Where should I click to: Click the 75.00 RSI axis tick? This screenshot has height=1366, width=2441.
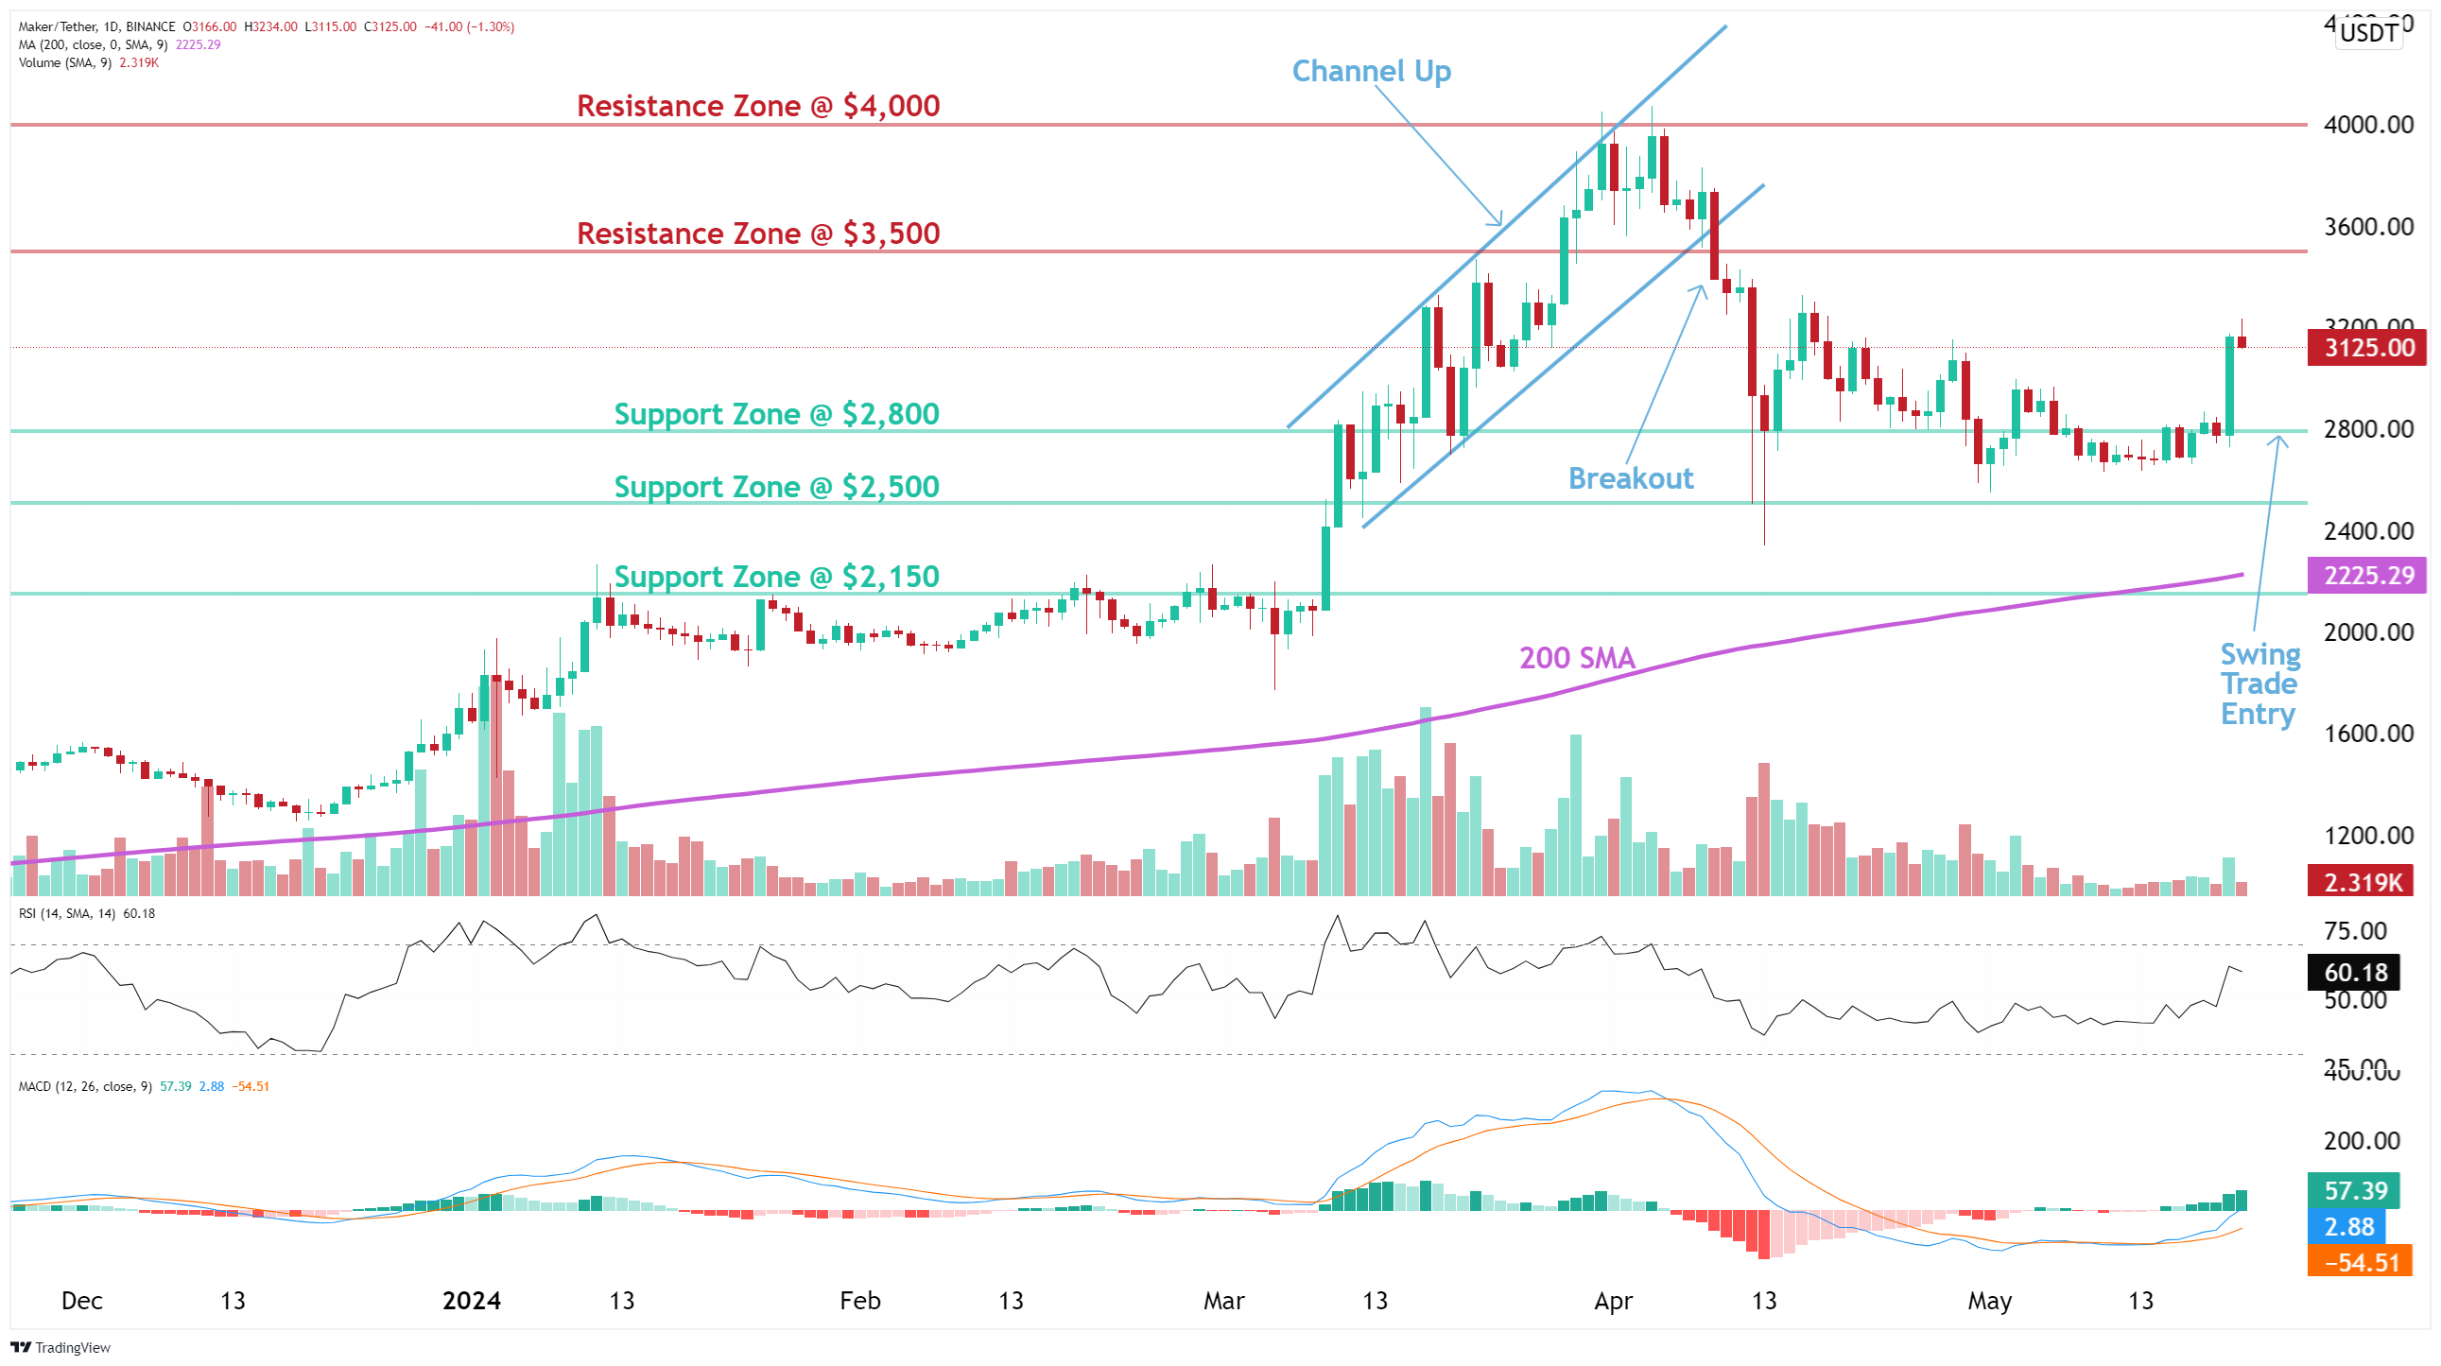(2355, 931)
